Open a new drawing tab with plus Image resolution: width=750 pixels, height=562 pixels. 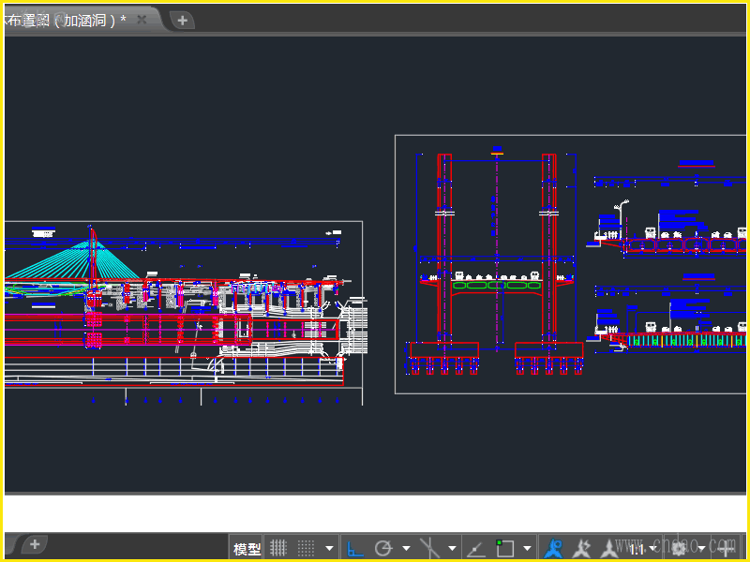pyautogui.click(x=183, y=20)
